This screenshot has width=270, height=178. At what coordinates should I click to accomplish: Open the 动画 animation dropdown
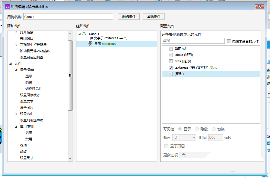pos(184,137)
